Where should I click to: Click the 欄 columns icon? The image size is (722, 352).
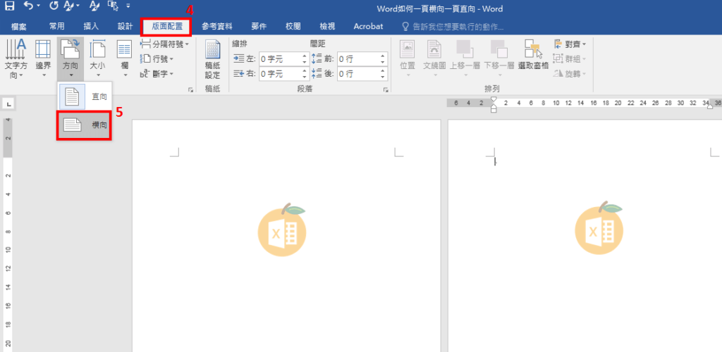[x=124, y=58]
